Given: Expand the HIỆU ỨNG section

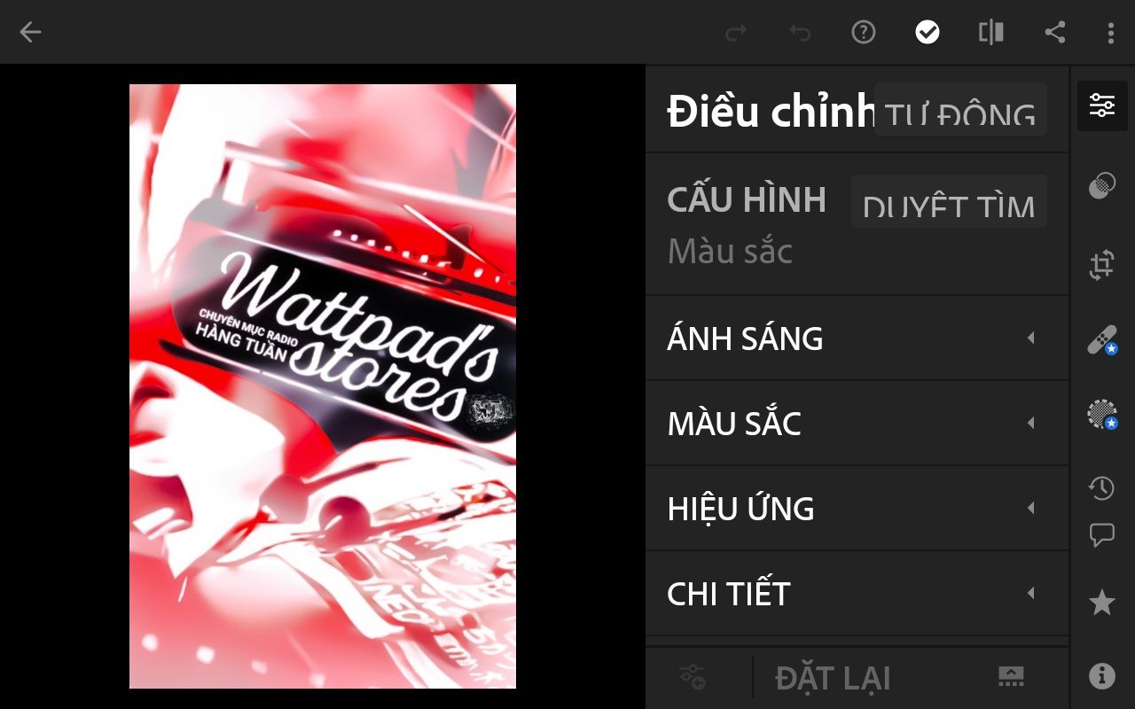Looking at the screenshot, I should [x=857, y=509].
